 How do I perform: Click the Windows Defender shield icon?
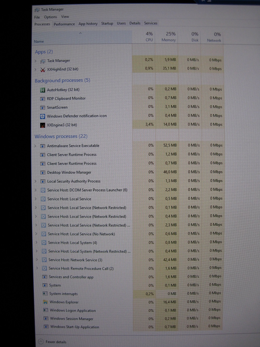click(x=43, y=116)
